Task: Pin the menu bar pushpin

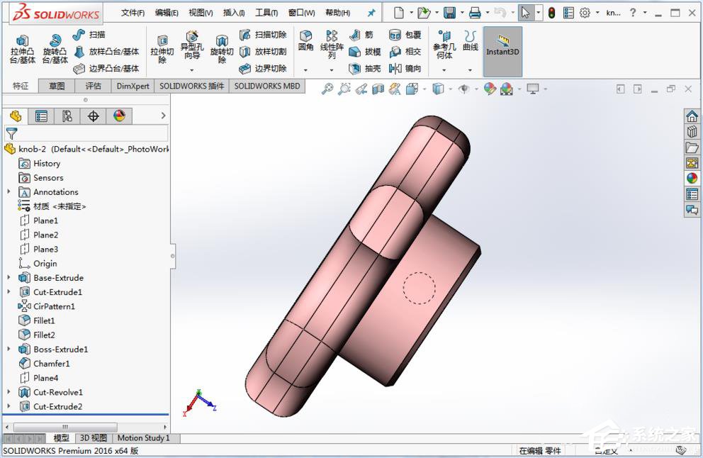Action: click(372, 11)
